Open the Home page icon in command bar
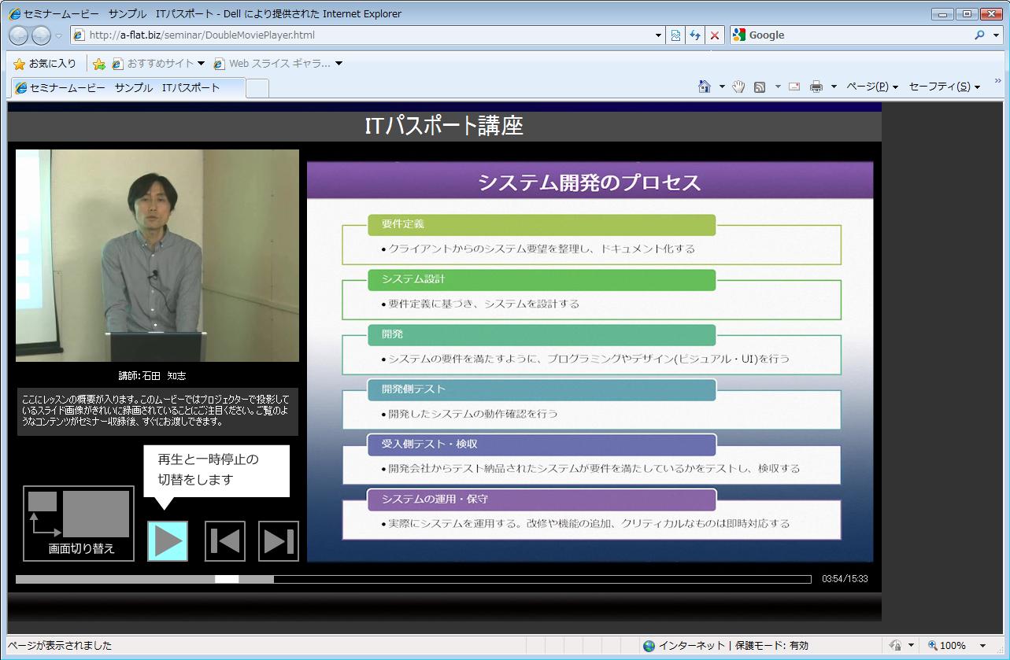This screenshot has height=660, width=1010. click(x=705, y=87)
